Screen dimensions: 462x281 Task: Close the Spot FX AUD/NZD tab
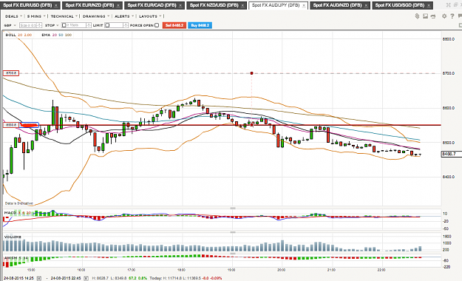366,6
